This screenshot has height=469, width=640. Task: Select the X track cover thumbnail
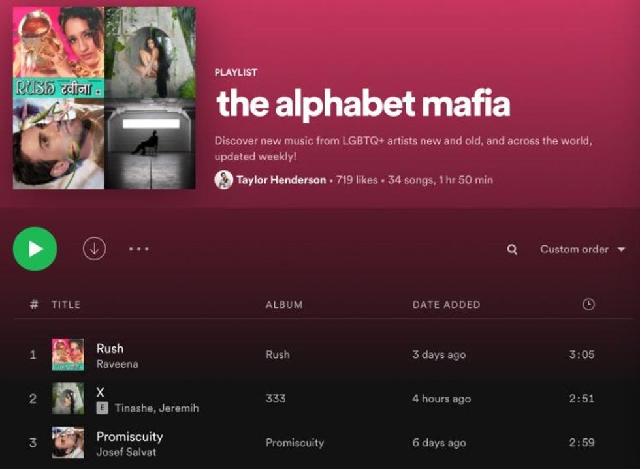click(x=68, y=399)
